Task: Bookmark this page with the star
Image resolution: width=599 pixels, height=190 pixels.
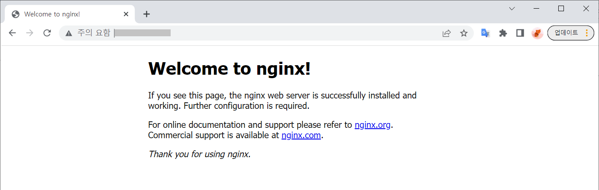Action: 464,33
